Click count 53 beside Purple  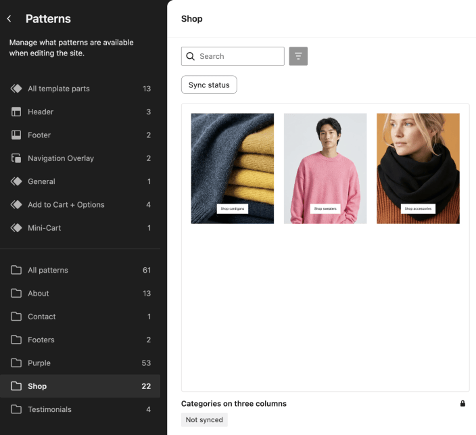coord(146,363)
